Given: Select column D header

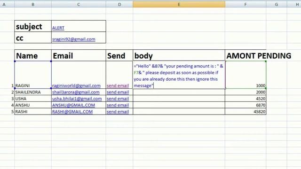Looking at the screenshot, I should [x=119, y=4].
